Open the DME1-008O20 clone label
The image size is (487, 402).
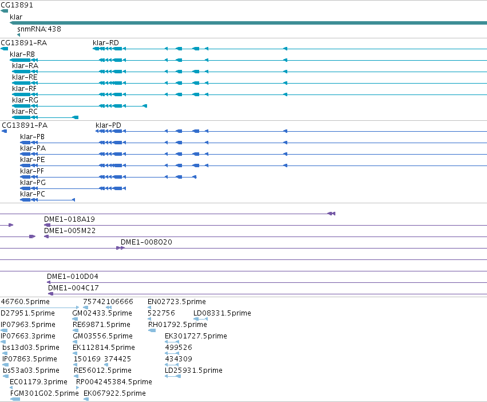coord(147,242)
